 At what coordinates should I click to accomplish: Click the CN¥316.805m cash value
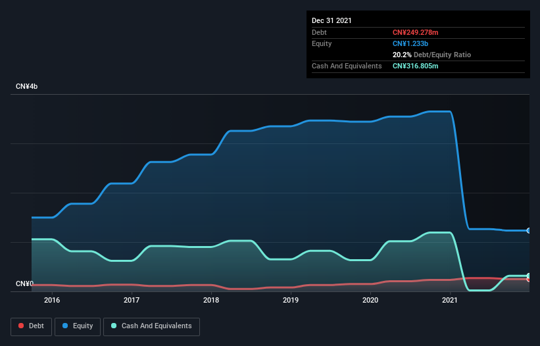tap(415, 66)
